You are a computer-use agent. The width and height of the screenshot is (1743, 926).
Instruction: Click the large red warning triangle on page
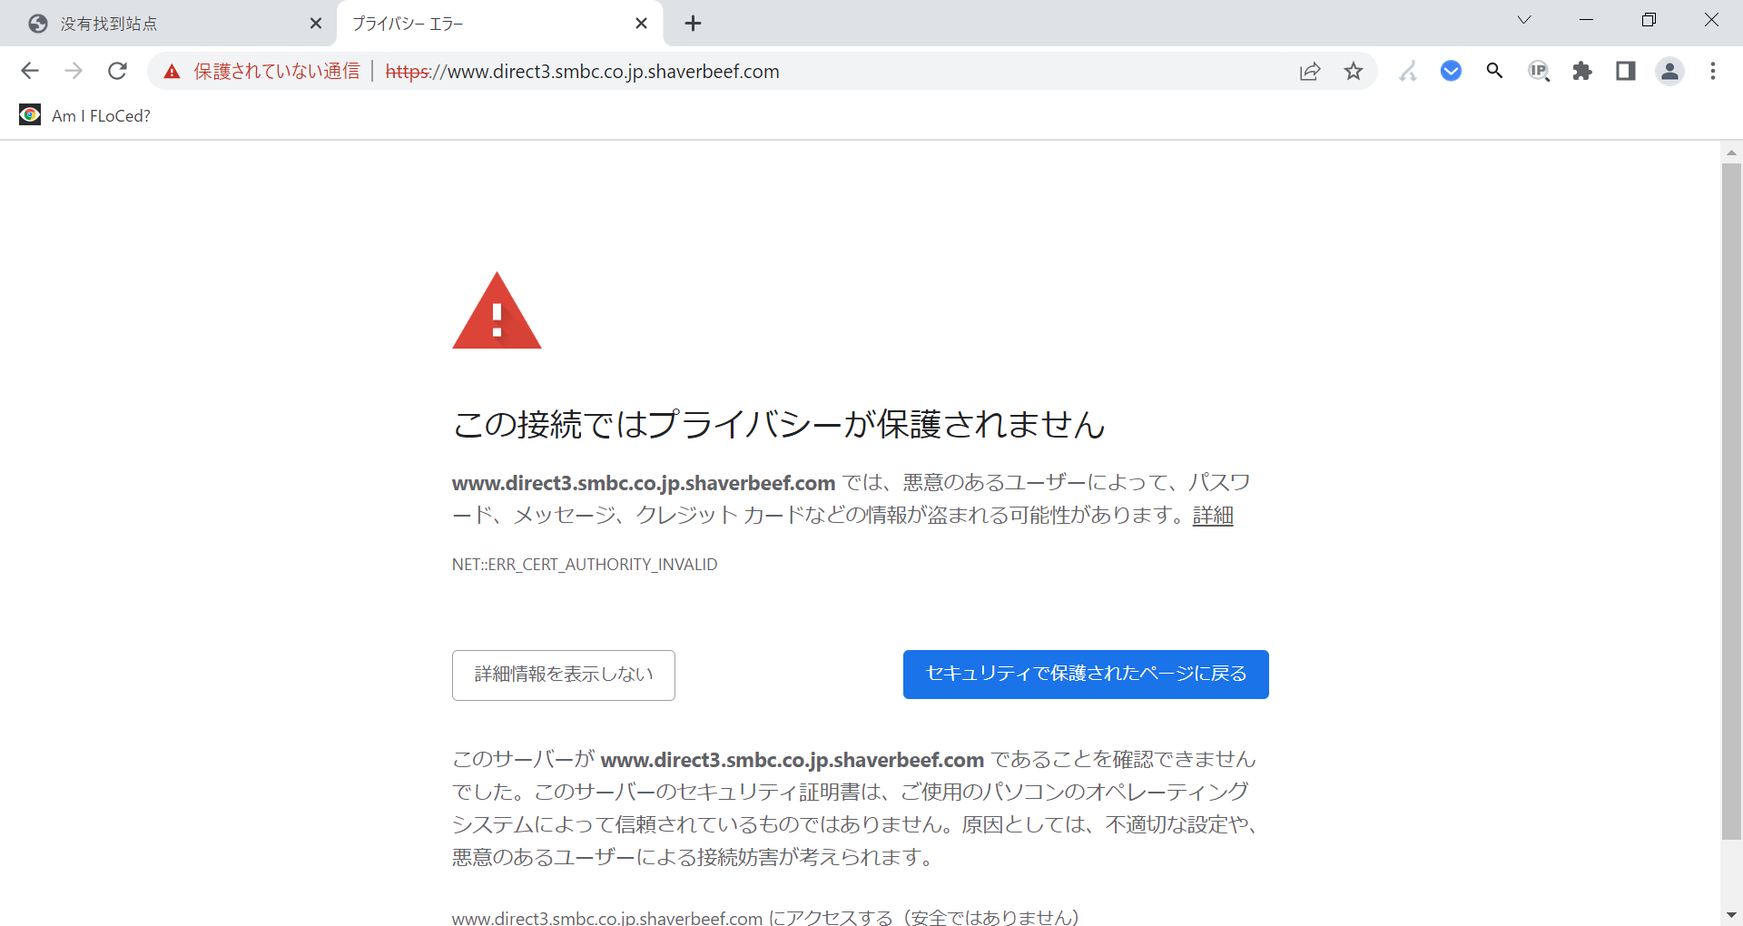pos(497,311)
